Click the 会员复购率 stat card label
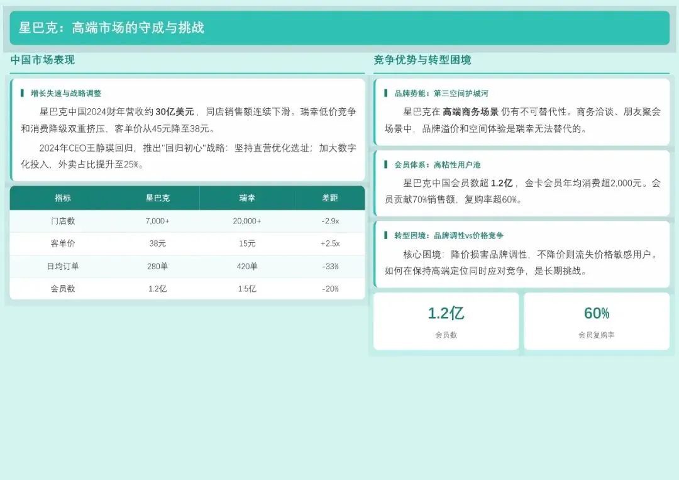The image size is (679, 480). [x=597, y=335]
